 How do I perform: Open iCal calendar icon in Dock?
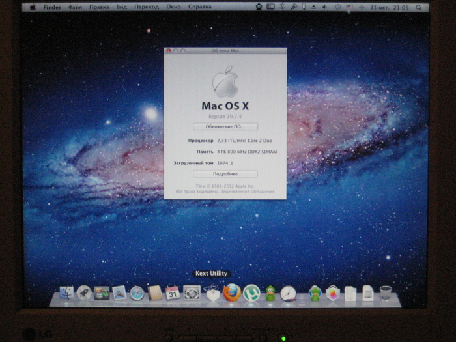click(173, 293)
